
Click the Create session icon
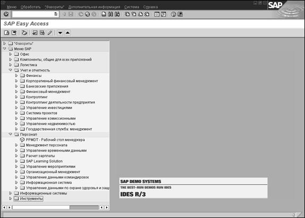coord(157,14)
